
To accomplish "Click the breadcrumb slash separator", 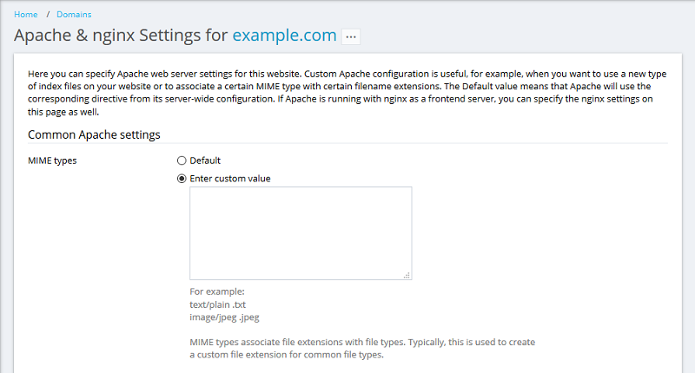I will 50,15.
